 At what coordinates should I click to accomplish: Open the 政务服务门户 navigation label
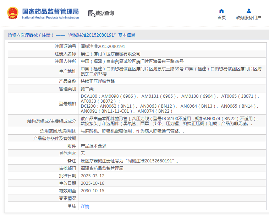point(248,18)
